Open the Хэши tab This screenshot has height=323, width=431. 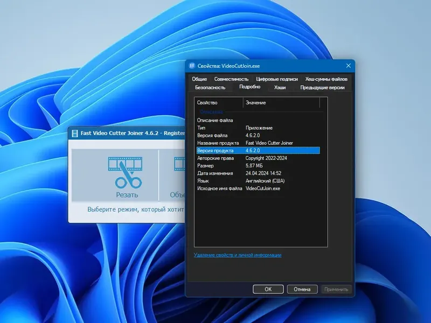[280, 88]
